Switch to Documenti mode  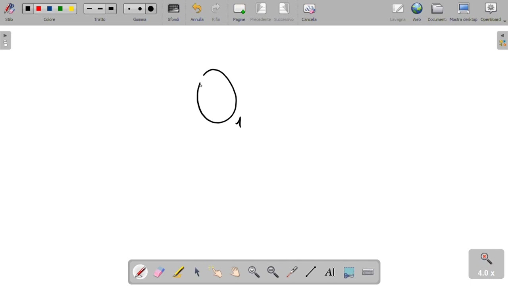point(437,12)
